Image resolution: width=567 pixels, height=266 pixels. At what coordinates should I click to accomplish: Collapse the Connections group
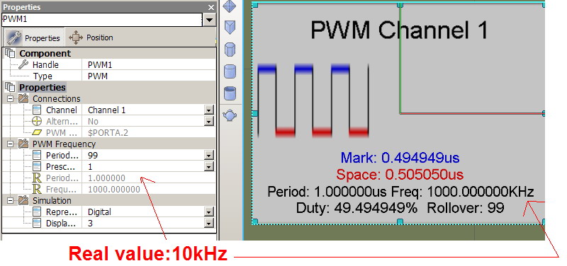point(10,98)
